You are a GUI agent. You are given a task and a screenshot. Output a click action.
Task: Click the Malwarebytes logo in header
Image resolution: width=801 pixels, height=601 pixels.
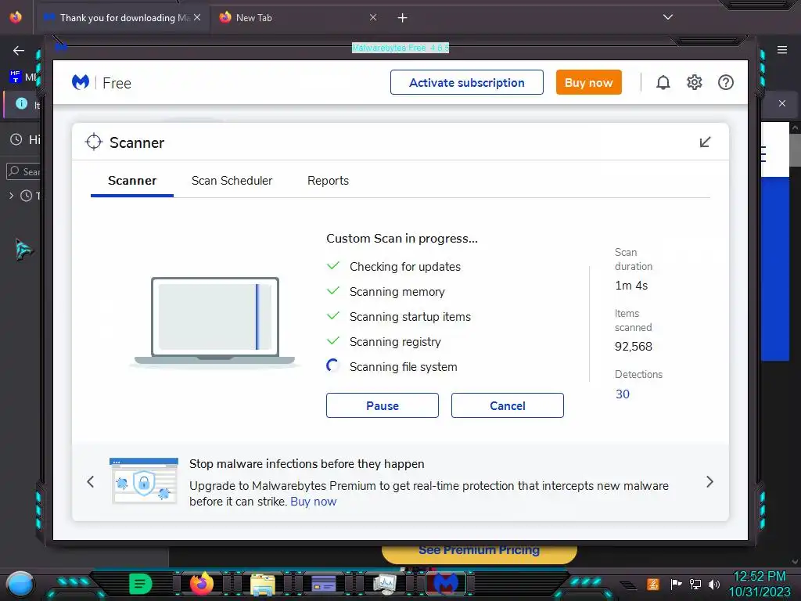(x=81, y=82)
